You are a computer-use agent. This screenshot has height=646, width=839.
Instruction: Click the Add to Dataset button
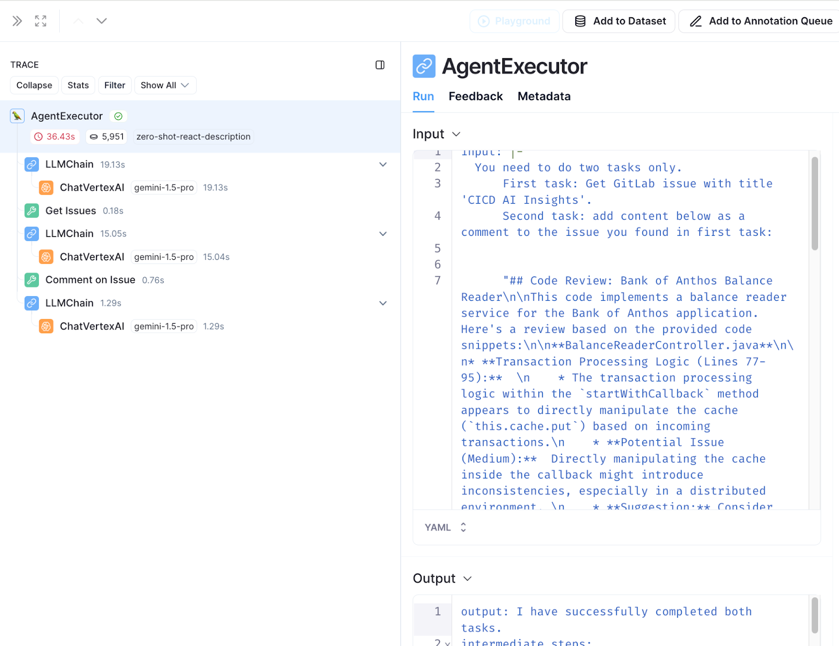point(619,21)
